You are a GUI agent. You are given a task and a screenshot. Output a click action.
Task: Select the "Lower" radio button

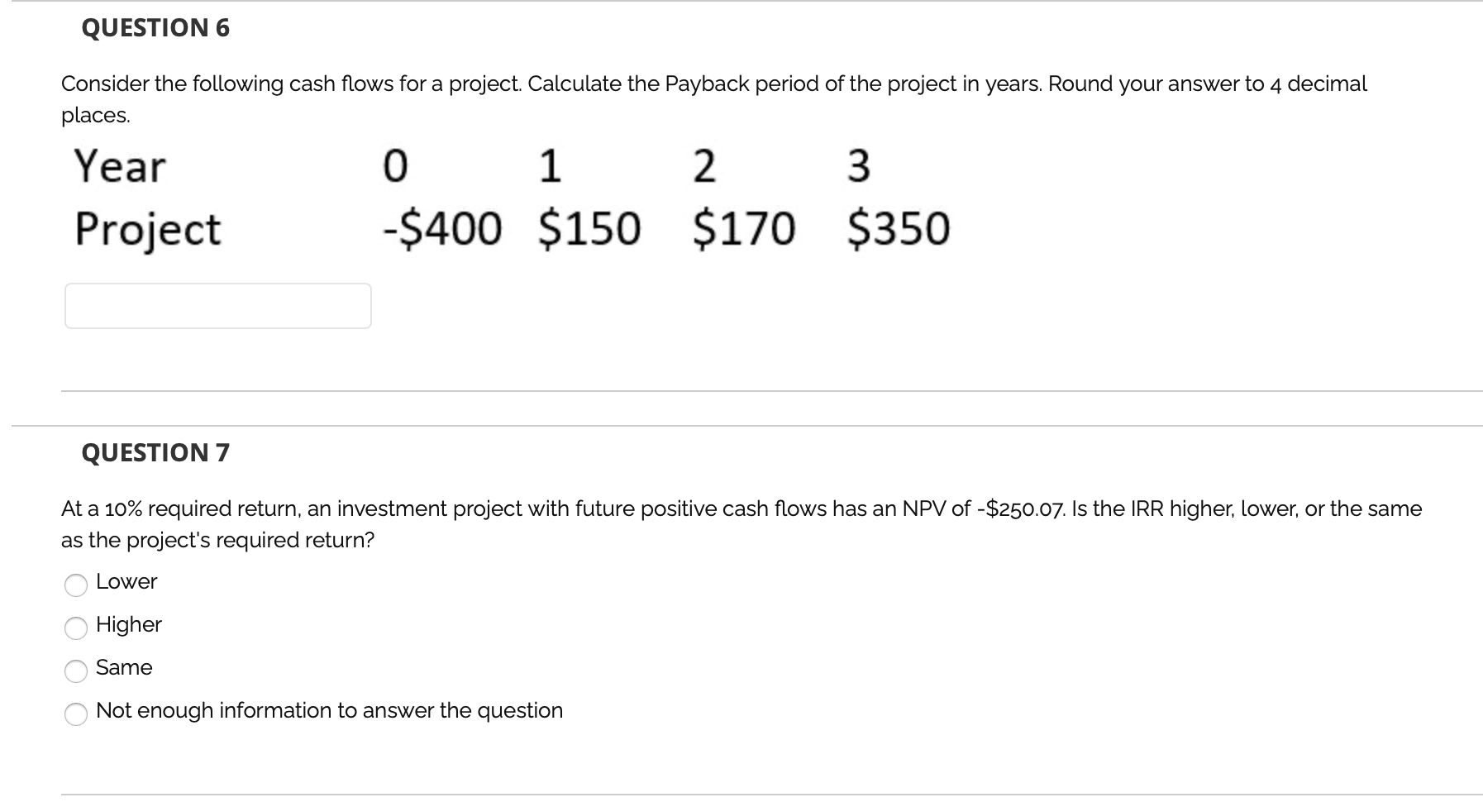point(75,585)
